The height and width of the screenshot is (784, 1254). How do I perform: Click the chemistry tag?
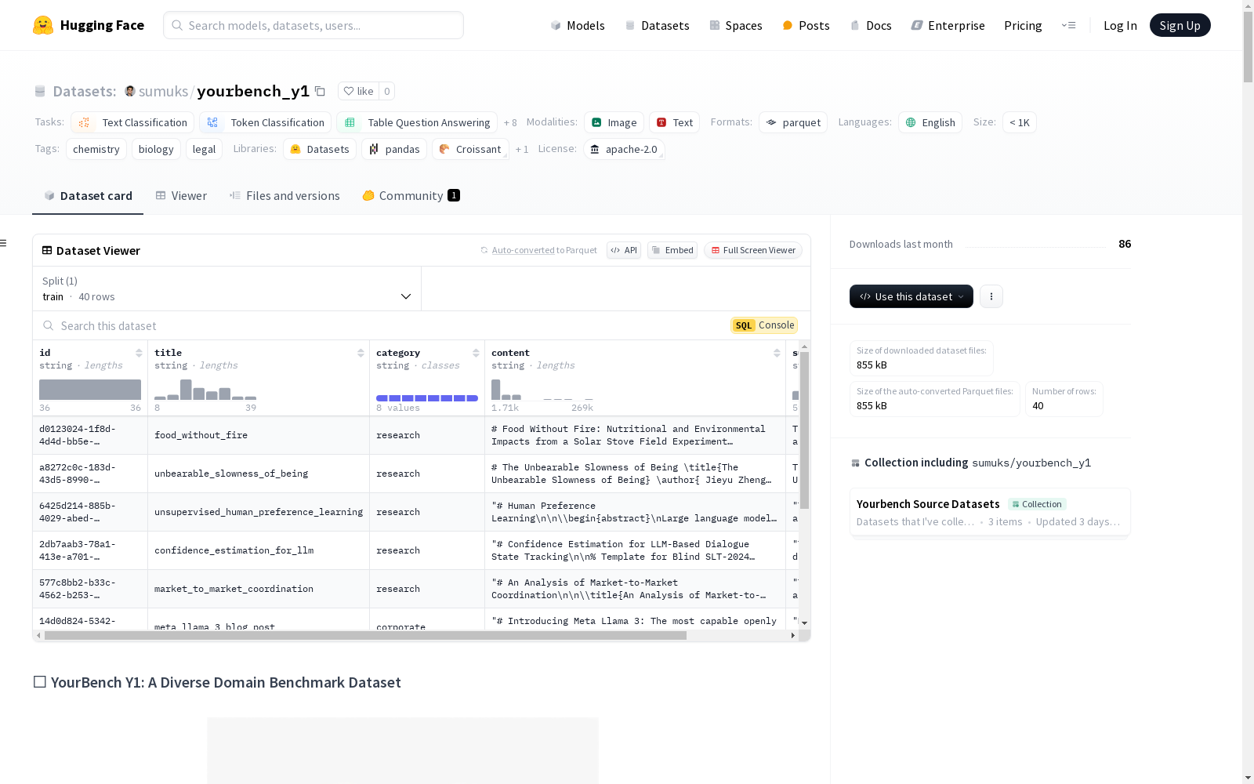96,149
